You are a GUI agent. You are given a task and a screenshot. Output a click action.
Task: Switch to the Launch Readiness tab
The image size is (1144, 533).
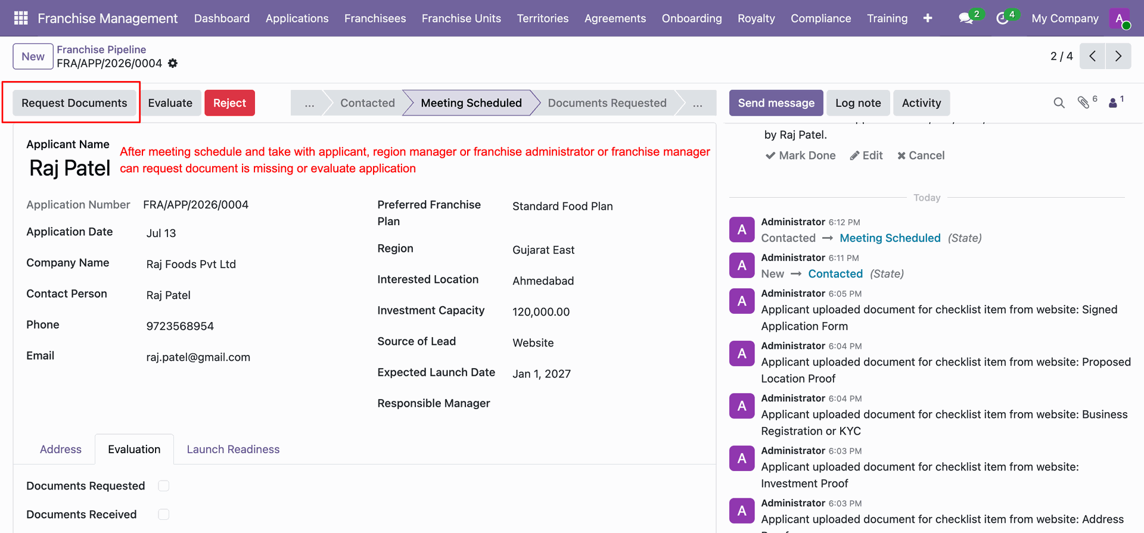point(233,450)
